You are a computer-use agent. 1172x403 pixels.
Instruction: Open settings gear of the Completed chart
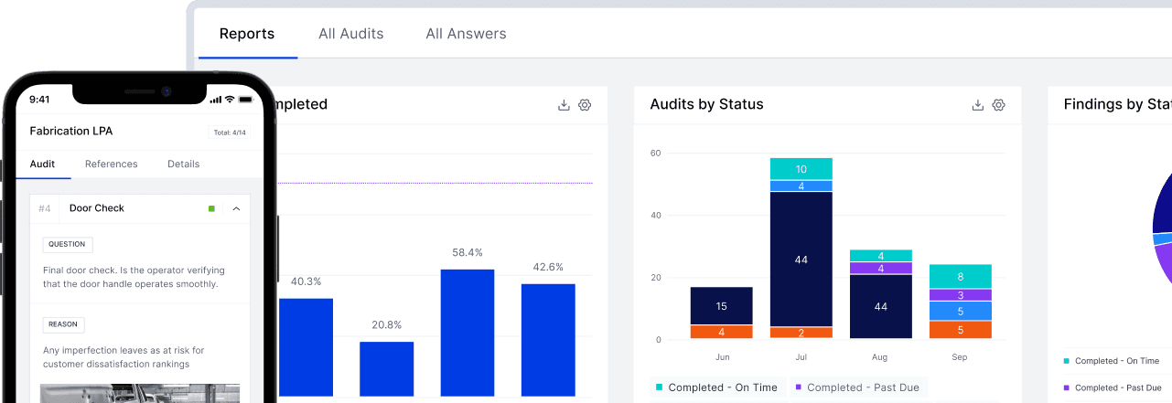(586, 105)
